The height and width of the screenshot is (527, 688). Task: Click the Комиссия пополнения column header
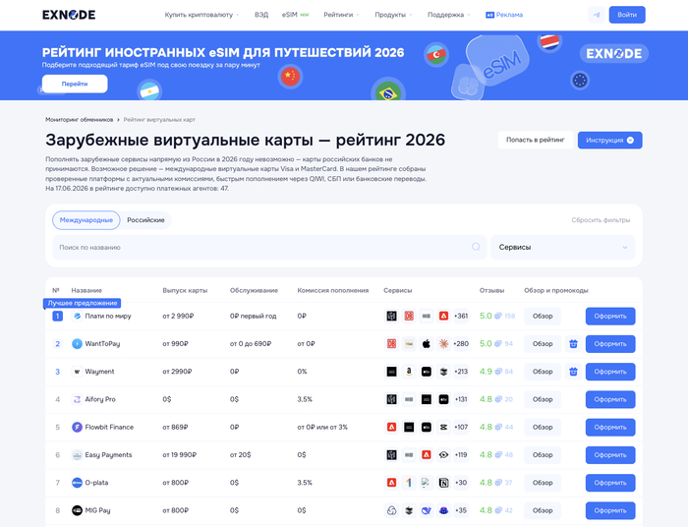[x=332, y=290]
